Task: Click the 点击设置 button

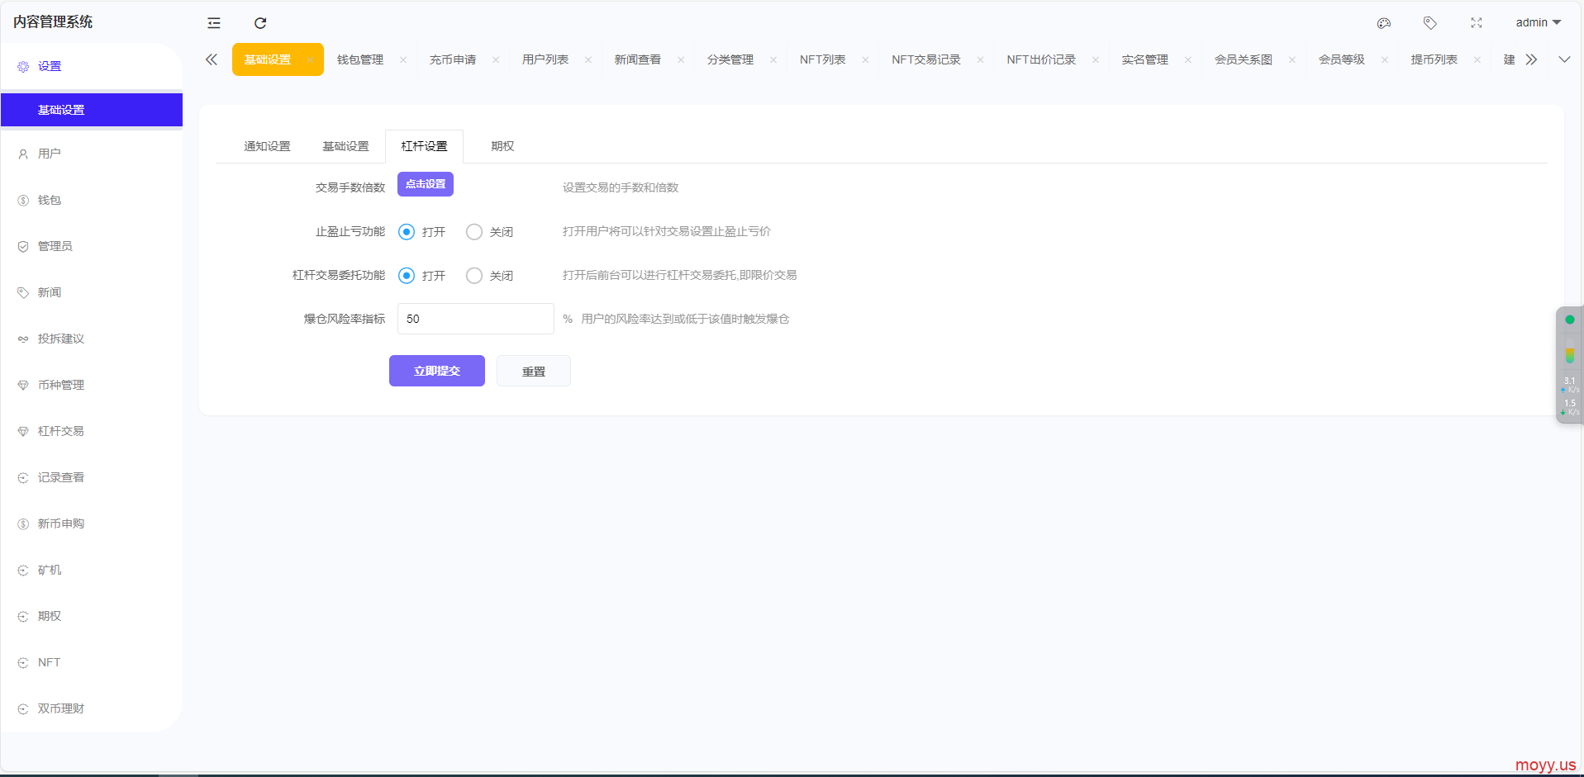Action: tap(426, 184)
